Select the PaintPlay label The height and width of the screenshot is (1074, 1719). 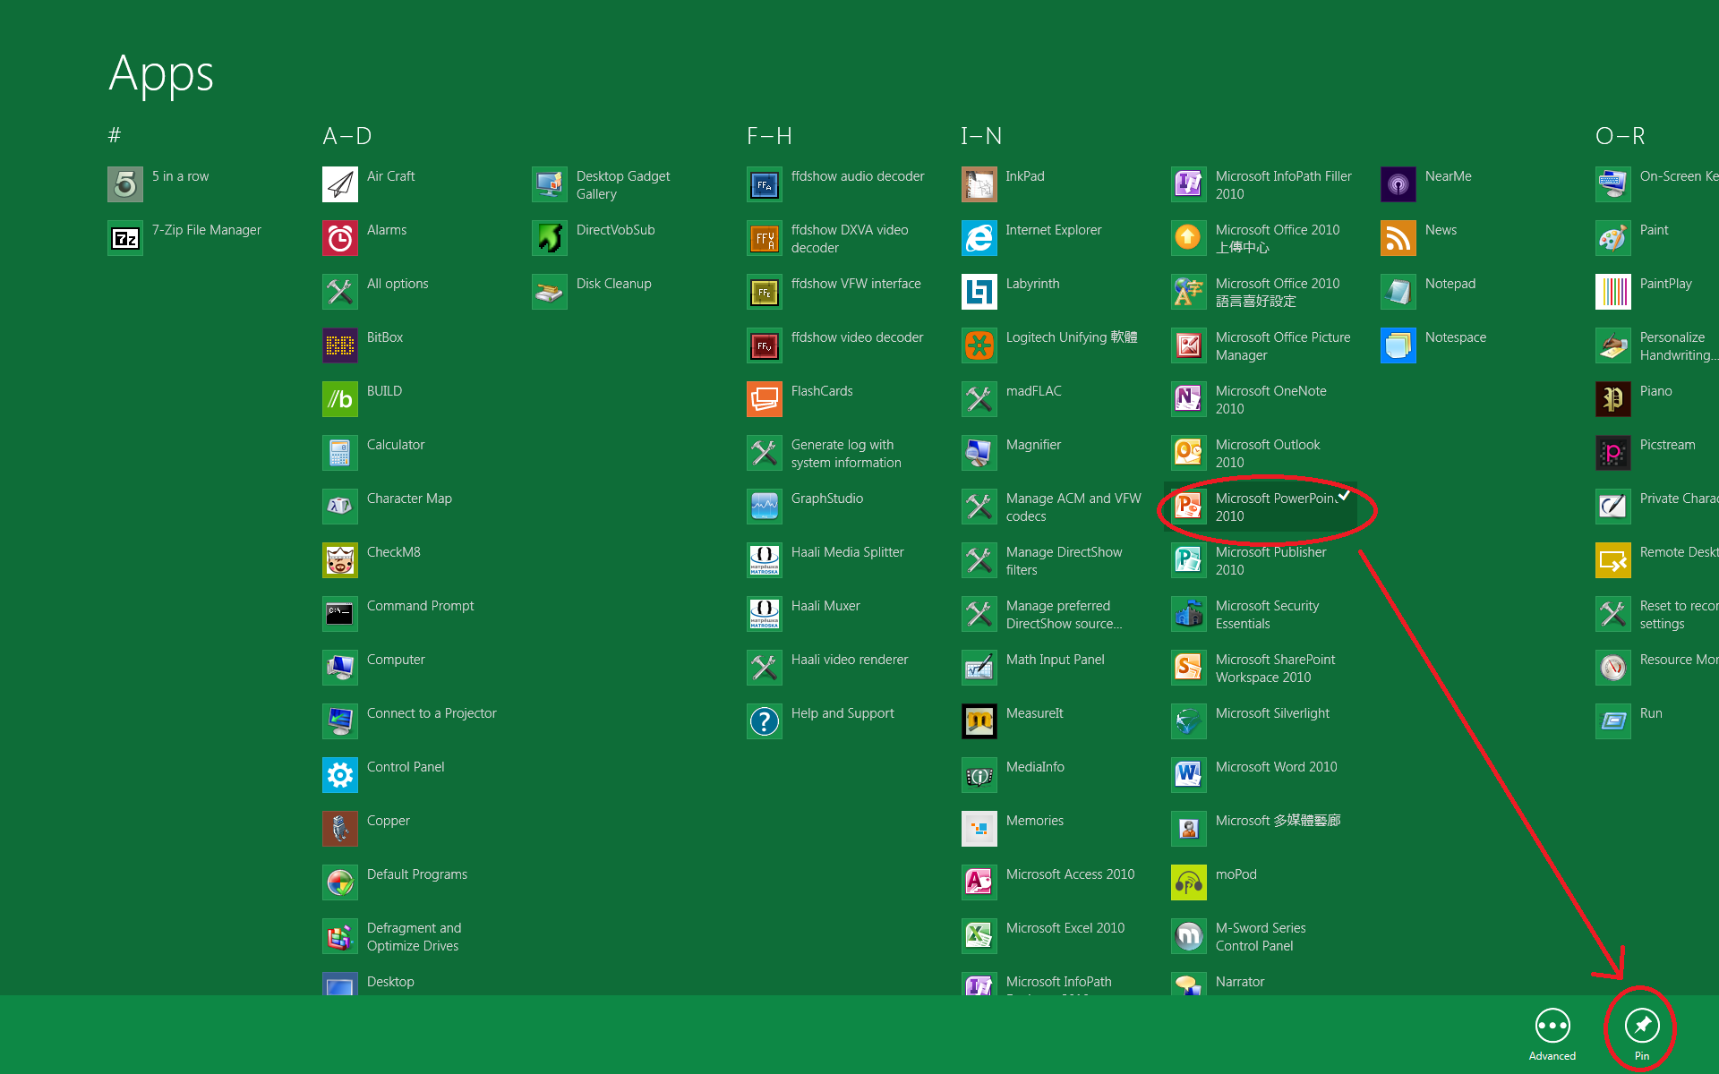click(x=1666, y=284)
